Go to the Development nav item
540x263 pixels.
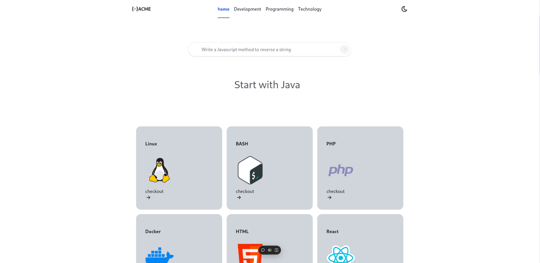247,9
